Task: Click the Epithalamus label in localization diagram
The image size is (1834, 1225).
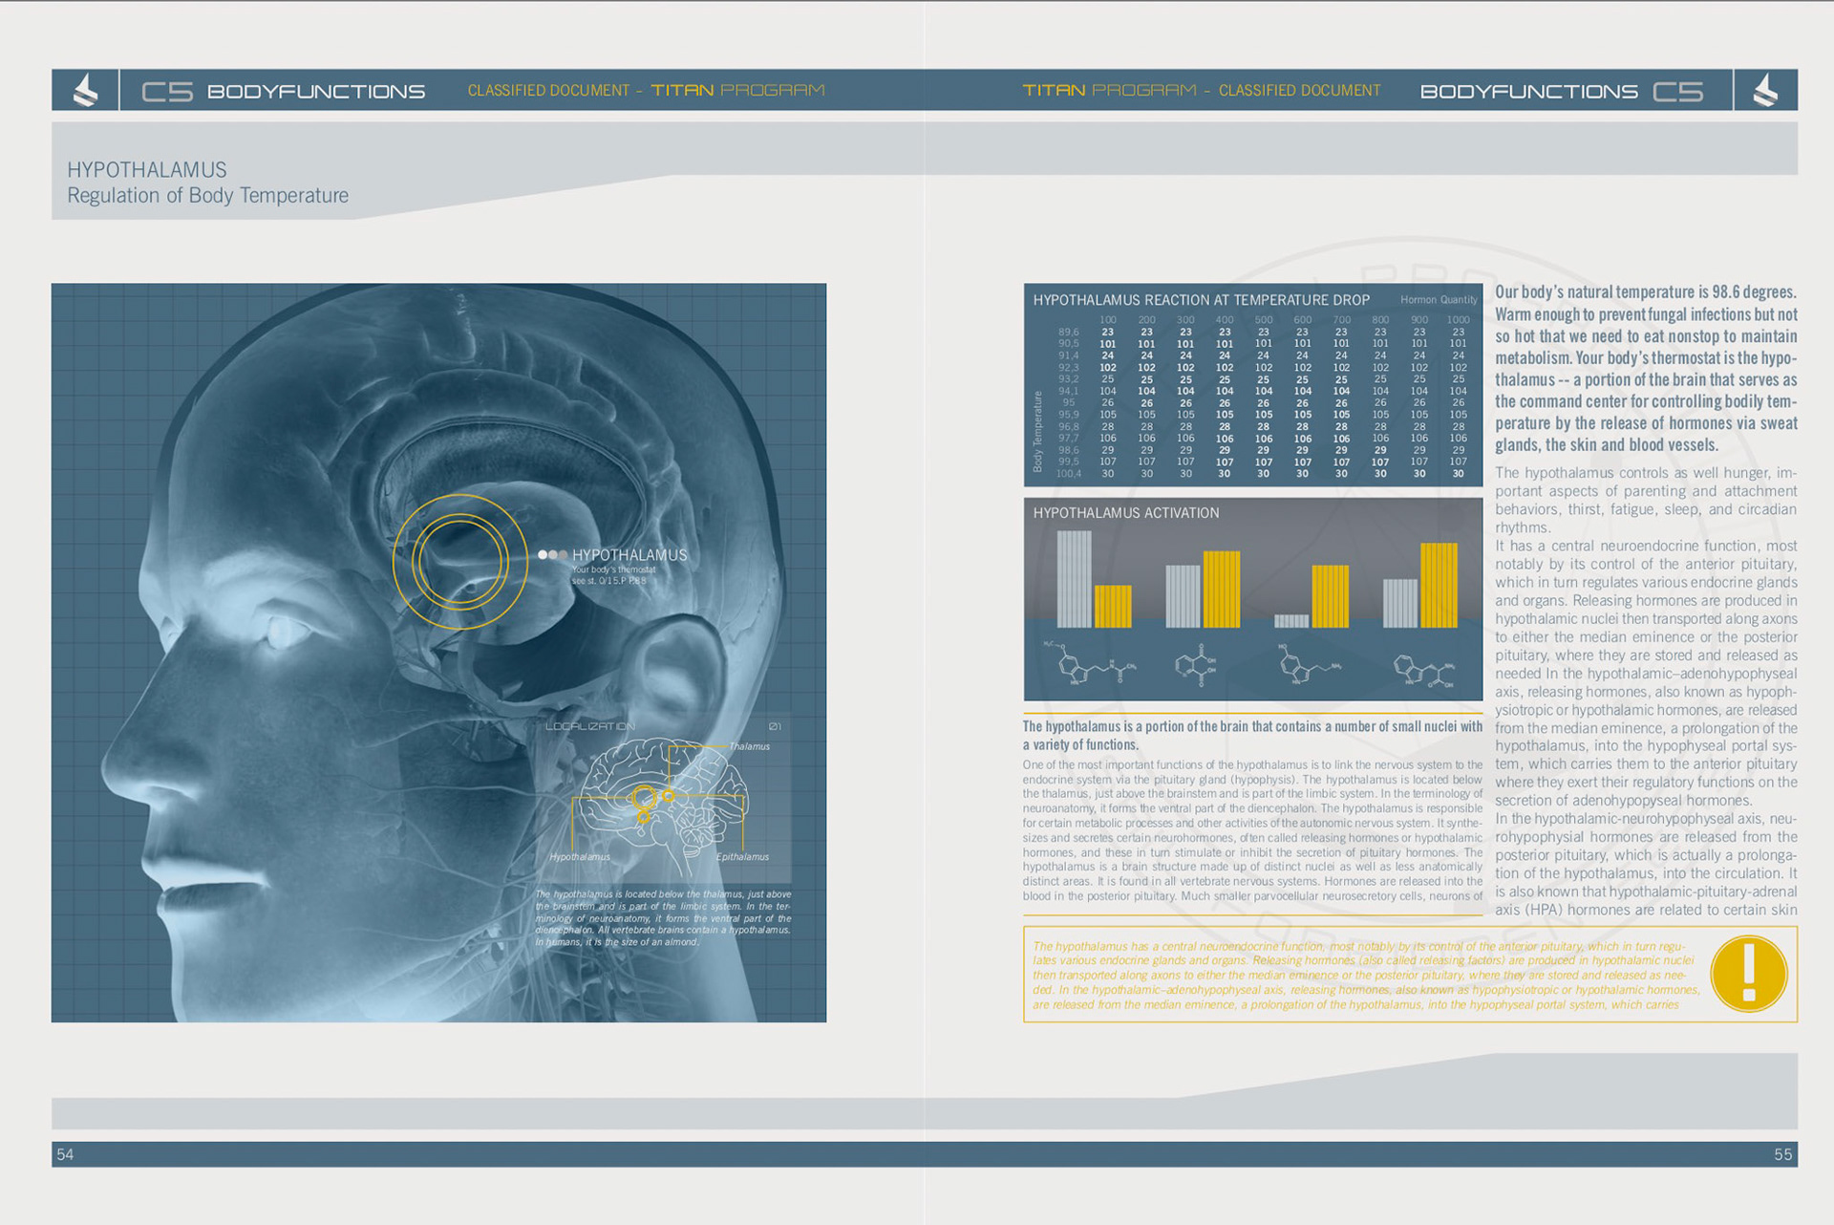Action: click(742, 857)
